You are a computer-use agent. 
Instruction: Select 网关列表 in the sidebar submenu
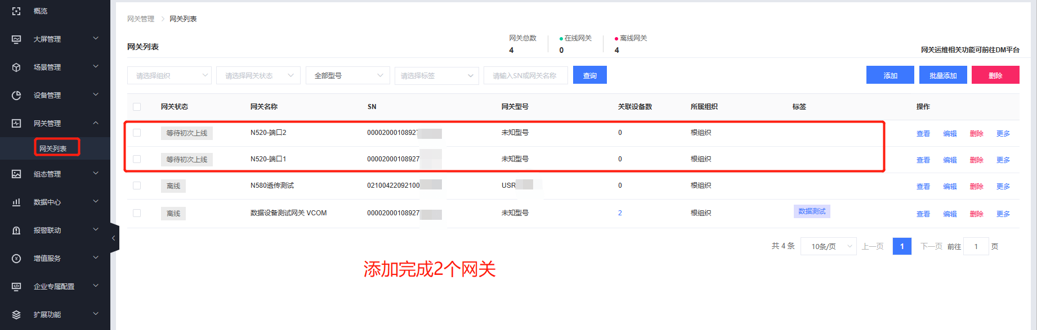53,148
